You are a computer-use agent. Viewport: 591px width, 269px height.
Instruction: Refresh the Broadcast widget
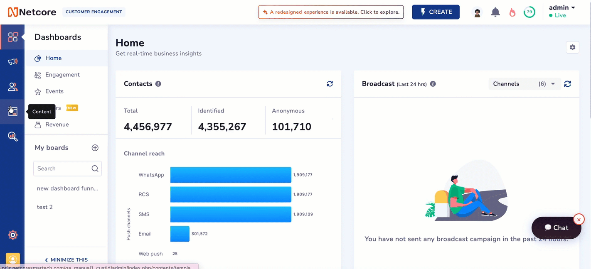(567, 84)
